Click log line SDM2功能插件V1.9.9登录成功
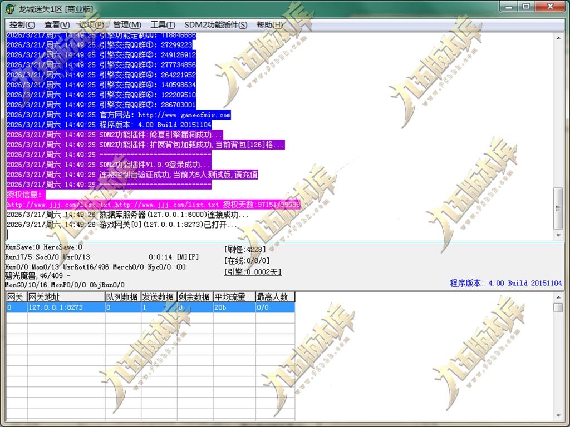Viewport: 570px width, 427px height. coord(109,165)
